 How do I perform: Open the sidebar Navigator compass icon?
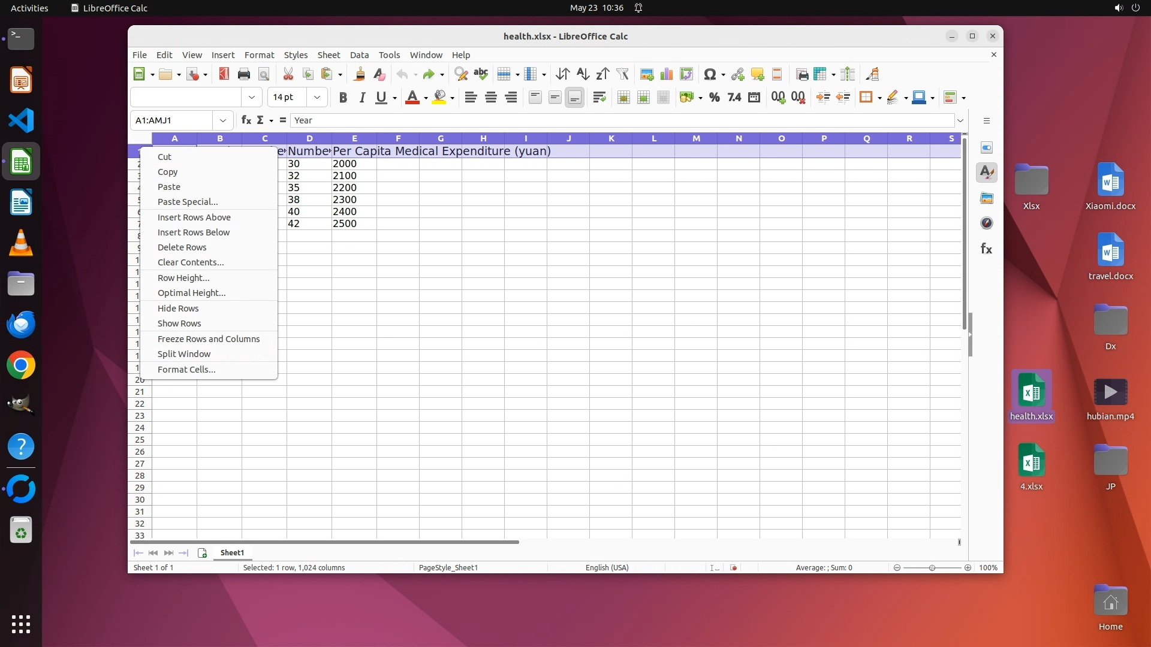(986, 223)
